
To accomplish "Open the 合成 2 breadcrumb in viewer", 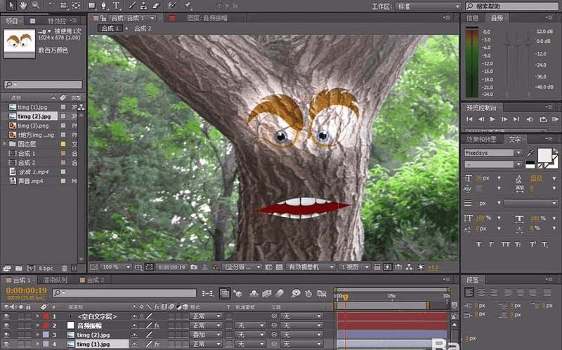I will [x=143, y=29].
